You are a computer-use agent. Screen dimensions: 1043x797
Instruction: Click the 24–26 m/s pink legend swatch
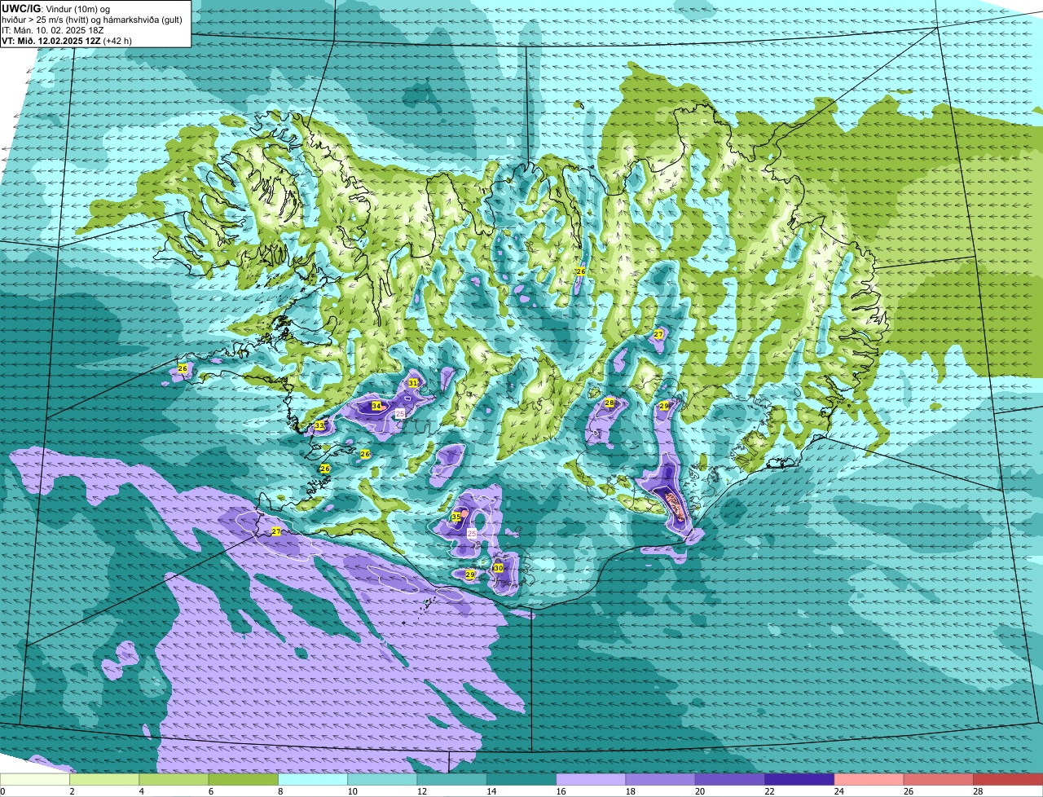click(x=869, y=780)
